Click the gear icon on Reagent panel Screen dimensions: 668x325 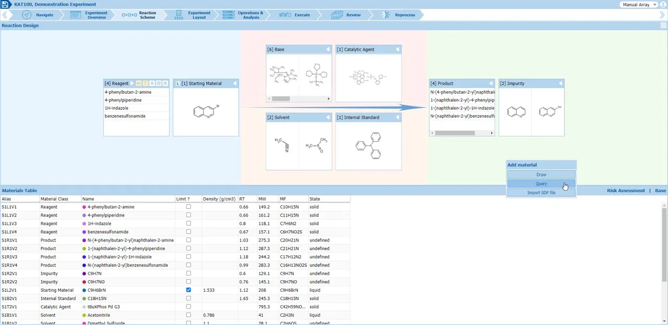point(159,83)
